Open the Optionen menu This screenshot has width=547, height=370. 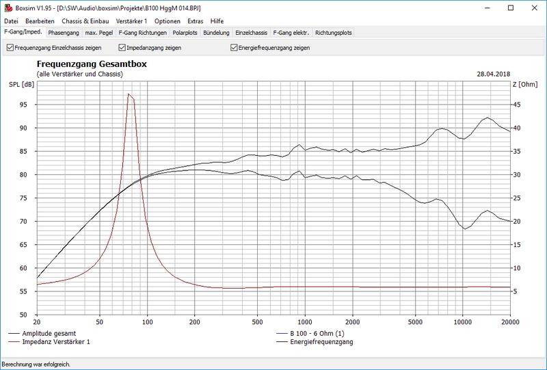(x=168, y=21)
